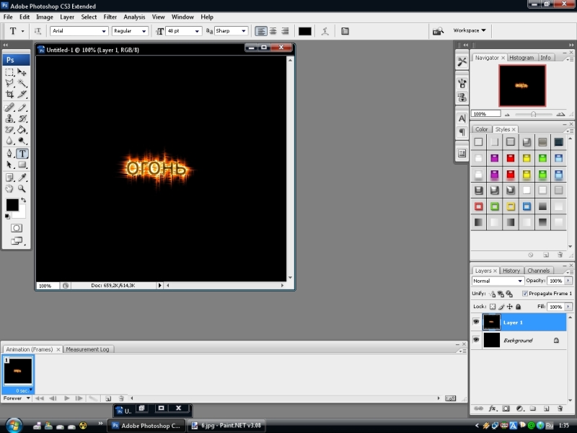Click the text color swatch in options bar

[305, 31]
